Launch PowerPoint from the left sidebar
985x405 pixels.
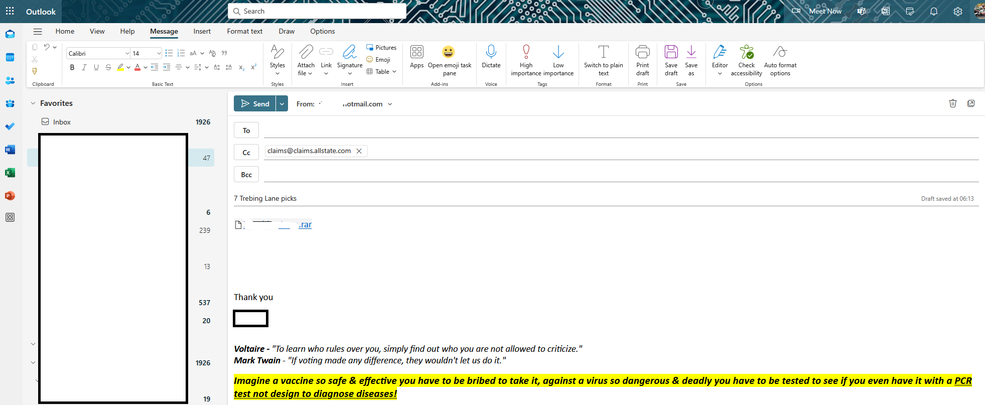(x=10, y=196)
